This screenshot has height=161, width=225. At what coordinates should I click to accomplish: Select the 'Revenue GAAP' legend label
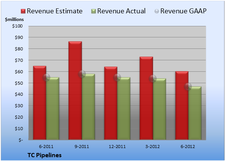(183, 11)
